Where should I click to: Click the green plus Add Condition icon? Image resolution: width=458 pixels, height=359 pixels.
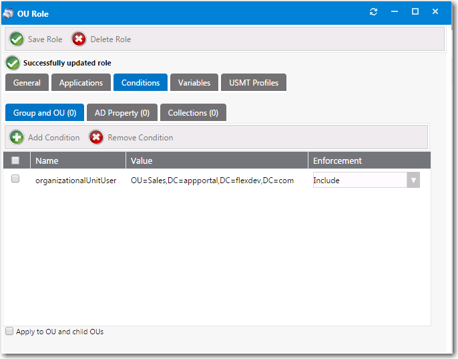click(17, 138)
